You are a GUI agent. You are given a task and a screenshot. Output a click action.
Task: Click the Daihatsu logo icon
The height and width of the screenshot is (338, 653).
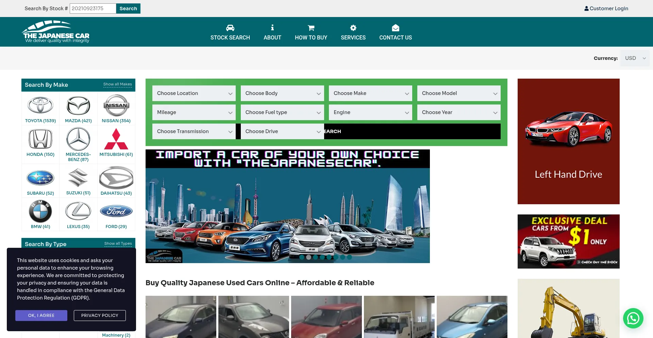point(116,178)
